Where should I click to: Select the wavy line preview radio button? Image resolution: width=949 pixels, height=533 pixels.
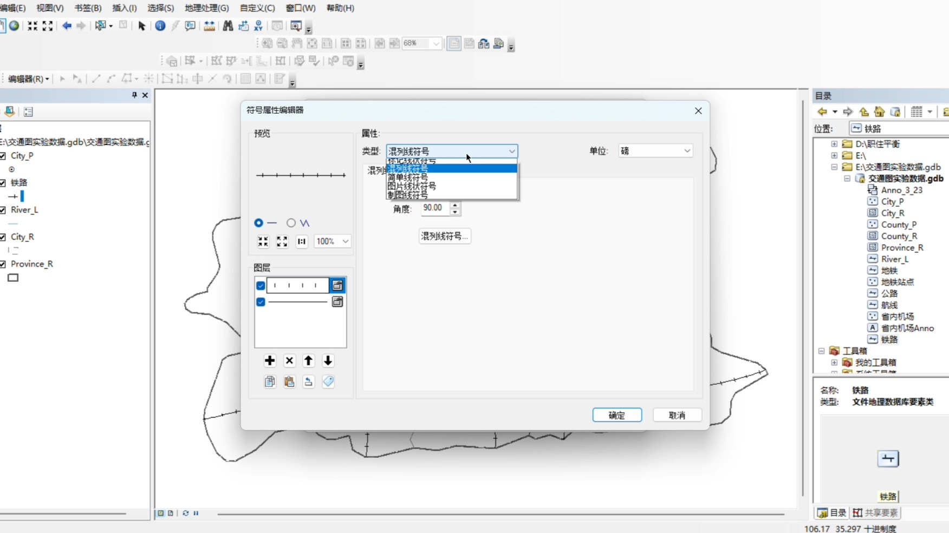click(x=291, y=222)
